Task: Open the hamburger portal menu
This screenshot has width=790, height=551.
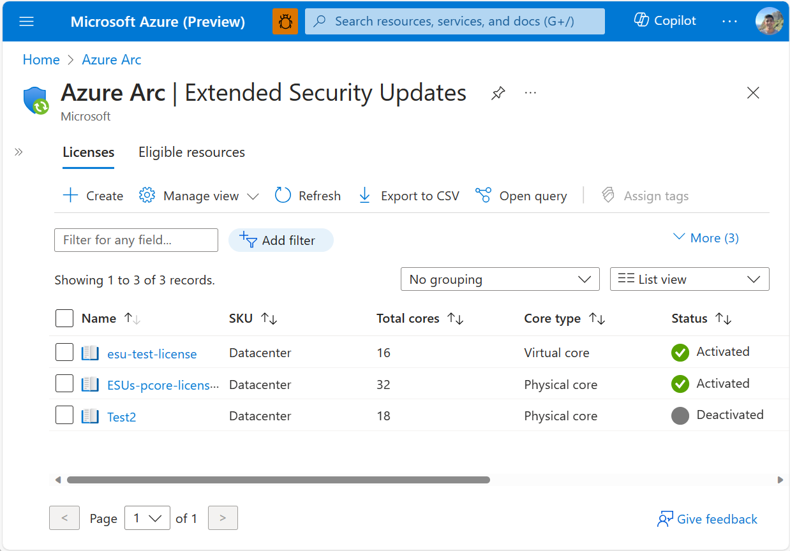Action: [x=26, y=20]
